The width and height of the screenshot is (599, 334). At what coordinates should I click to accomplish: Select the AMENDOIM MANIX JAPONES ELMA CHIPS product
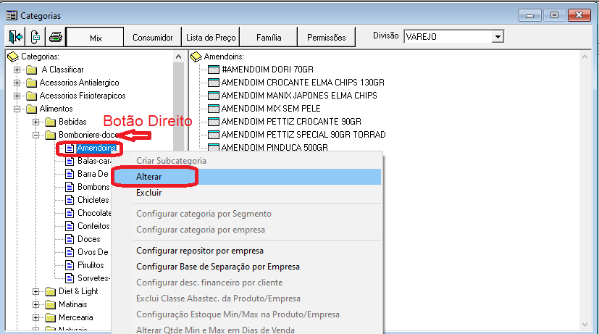pyautogui.click(x=299, y=96)
